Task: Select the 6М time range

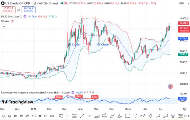Action: click(27, 116)
